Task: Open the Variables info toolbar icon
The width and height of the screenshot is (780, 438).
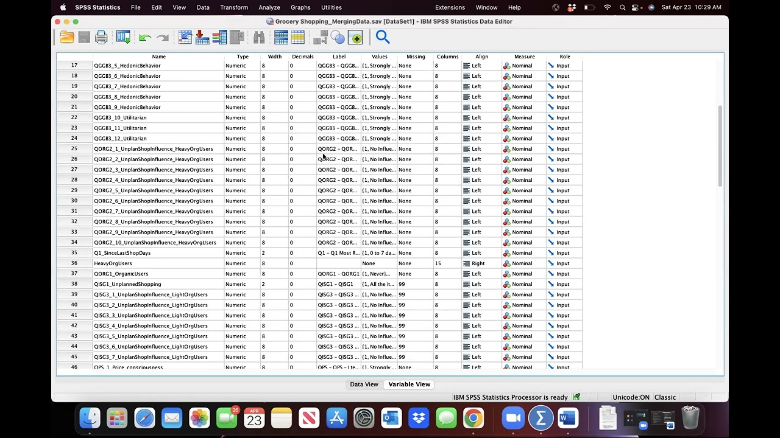Action: pyautogui.click(x=219, y=38)
